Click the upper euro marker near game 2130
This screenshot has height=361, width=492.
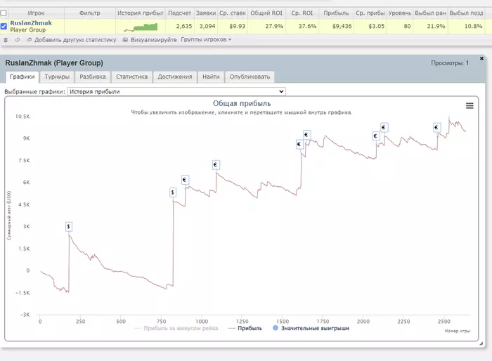coord(384,127)
